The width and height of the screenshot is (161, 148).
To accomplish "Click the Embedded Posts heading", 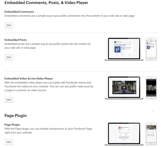I will coord(16,40).
